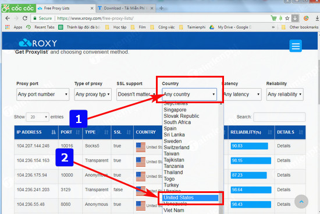The image size is (320, 214).
Task: Switch to the Download - Tải Miễn Phí tab
Action: [125, 8]
